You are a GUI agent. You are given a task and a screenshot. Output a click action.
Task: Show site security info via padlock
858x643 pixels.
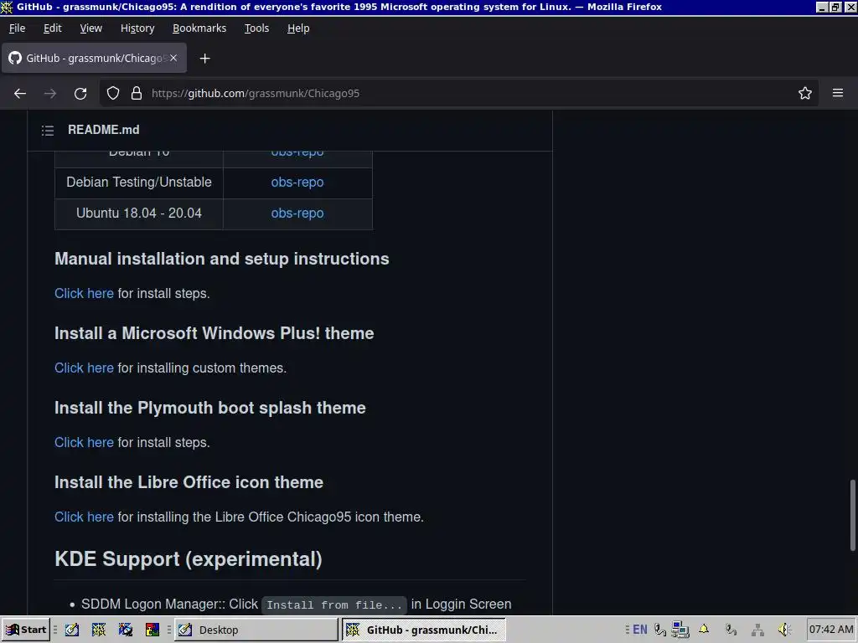pyautogui.click(x=137, y=94)
